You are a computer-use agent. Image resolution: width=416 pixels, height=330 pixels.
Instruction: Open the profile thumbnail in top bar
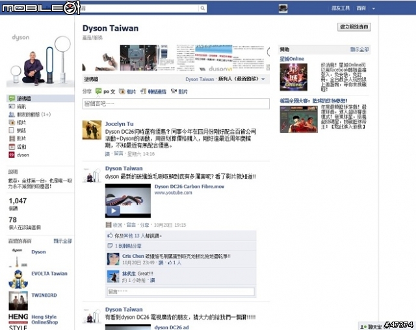(283, 8)
